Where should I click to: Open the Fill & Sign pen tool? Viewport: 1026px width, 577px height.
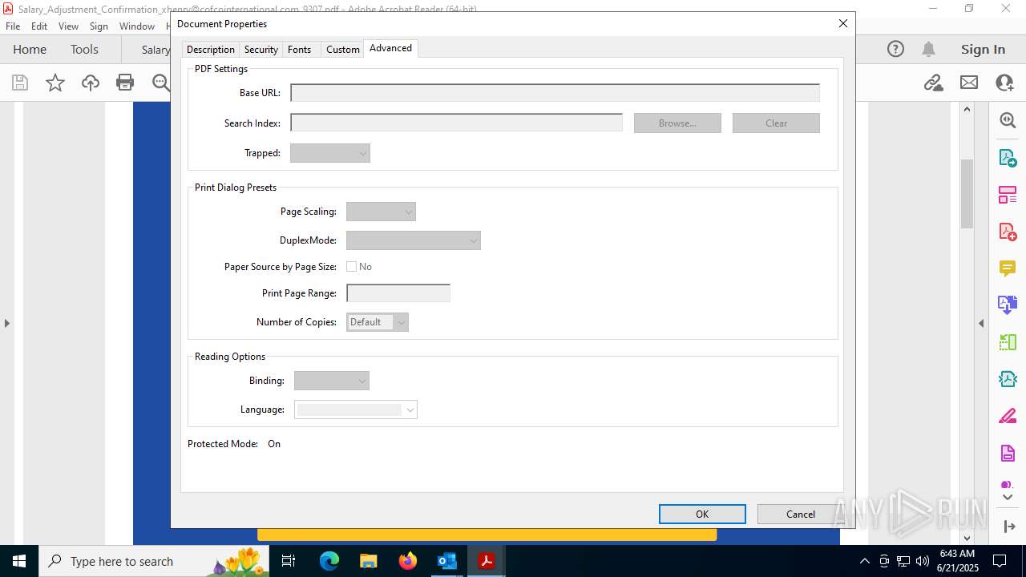click(x=1008, y=416)
